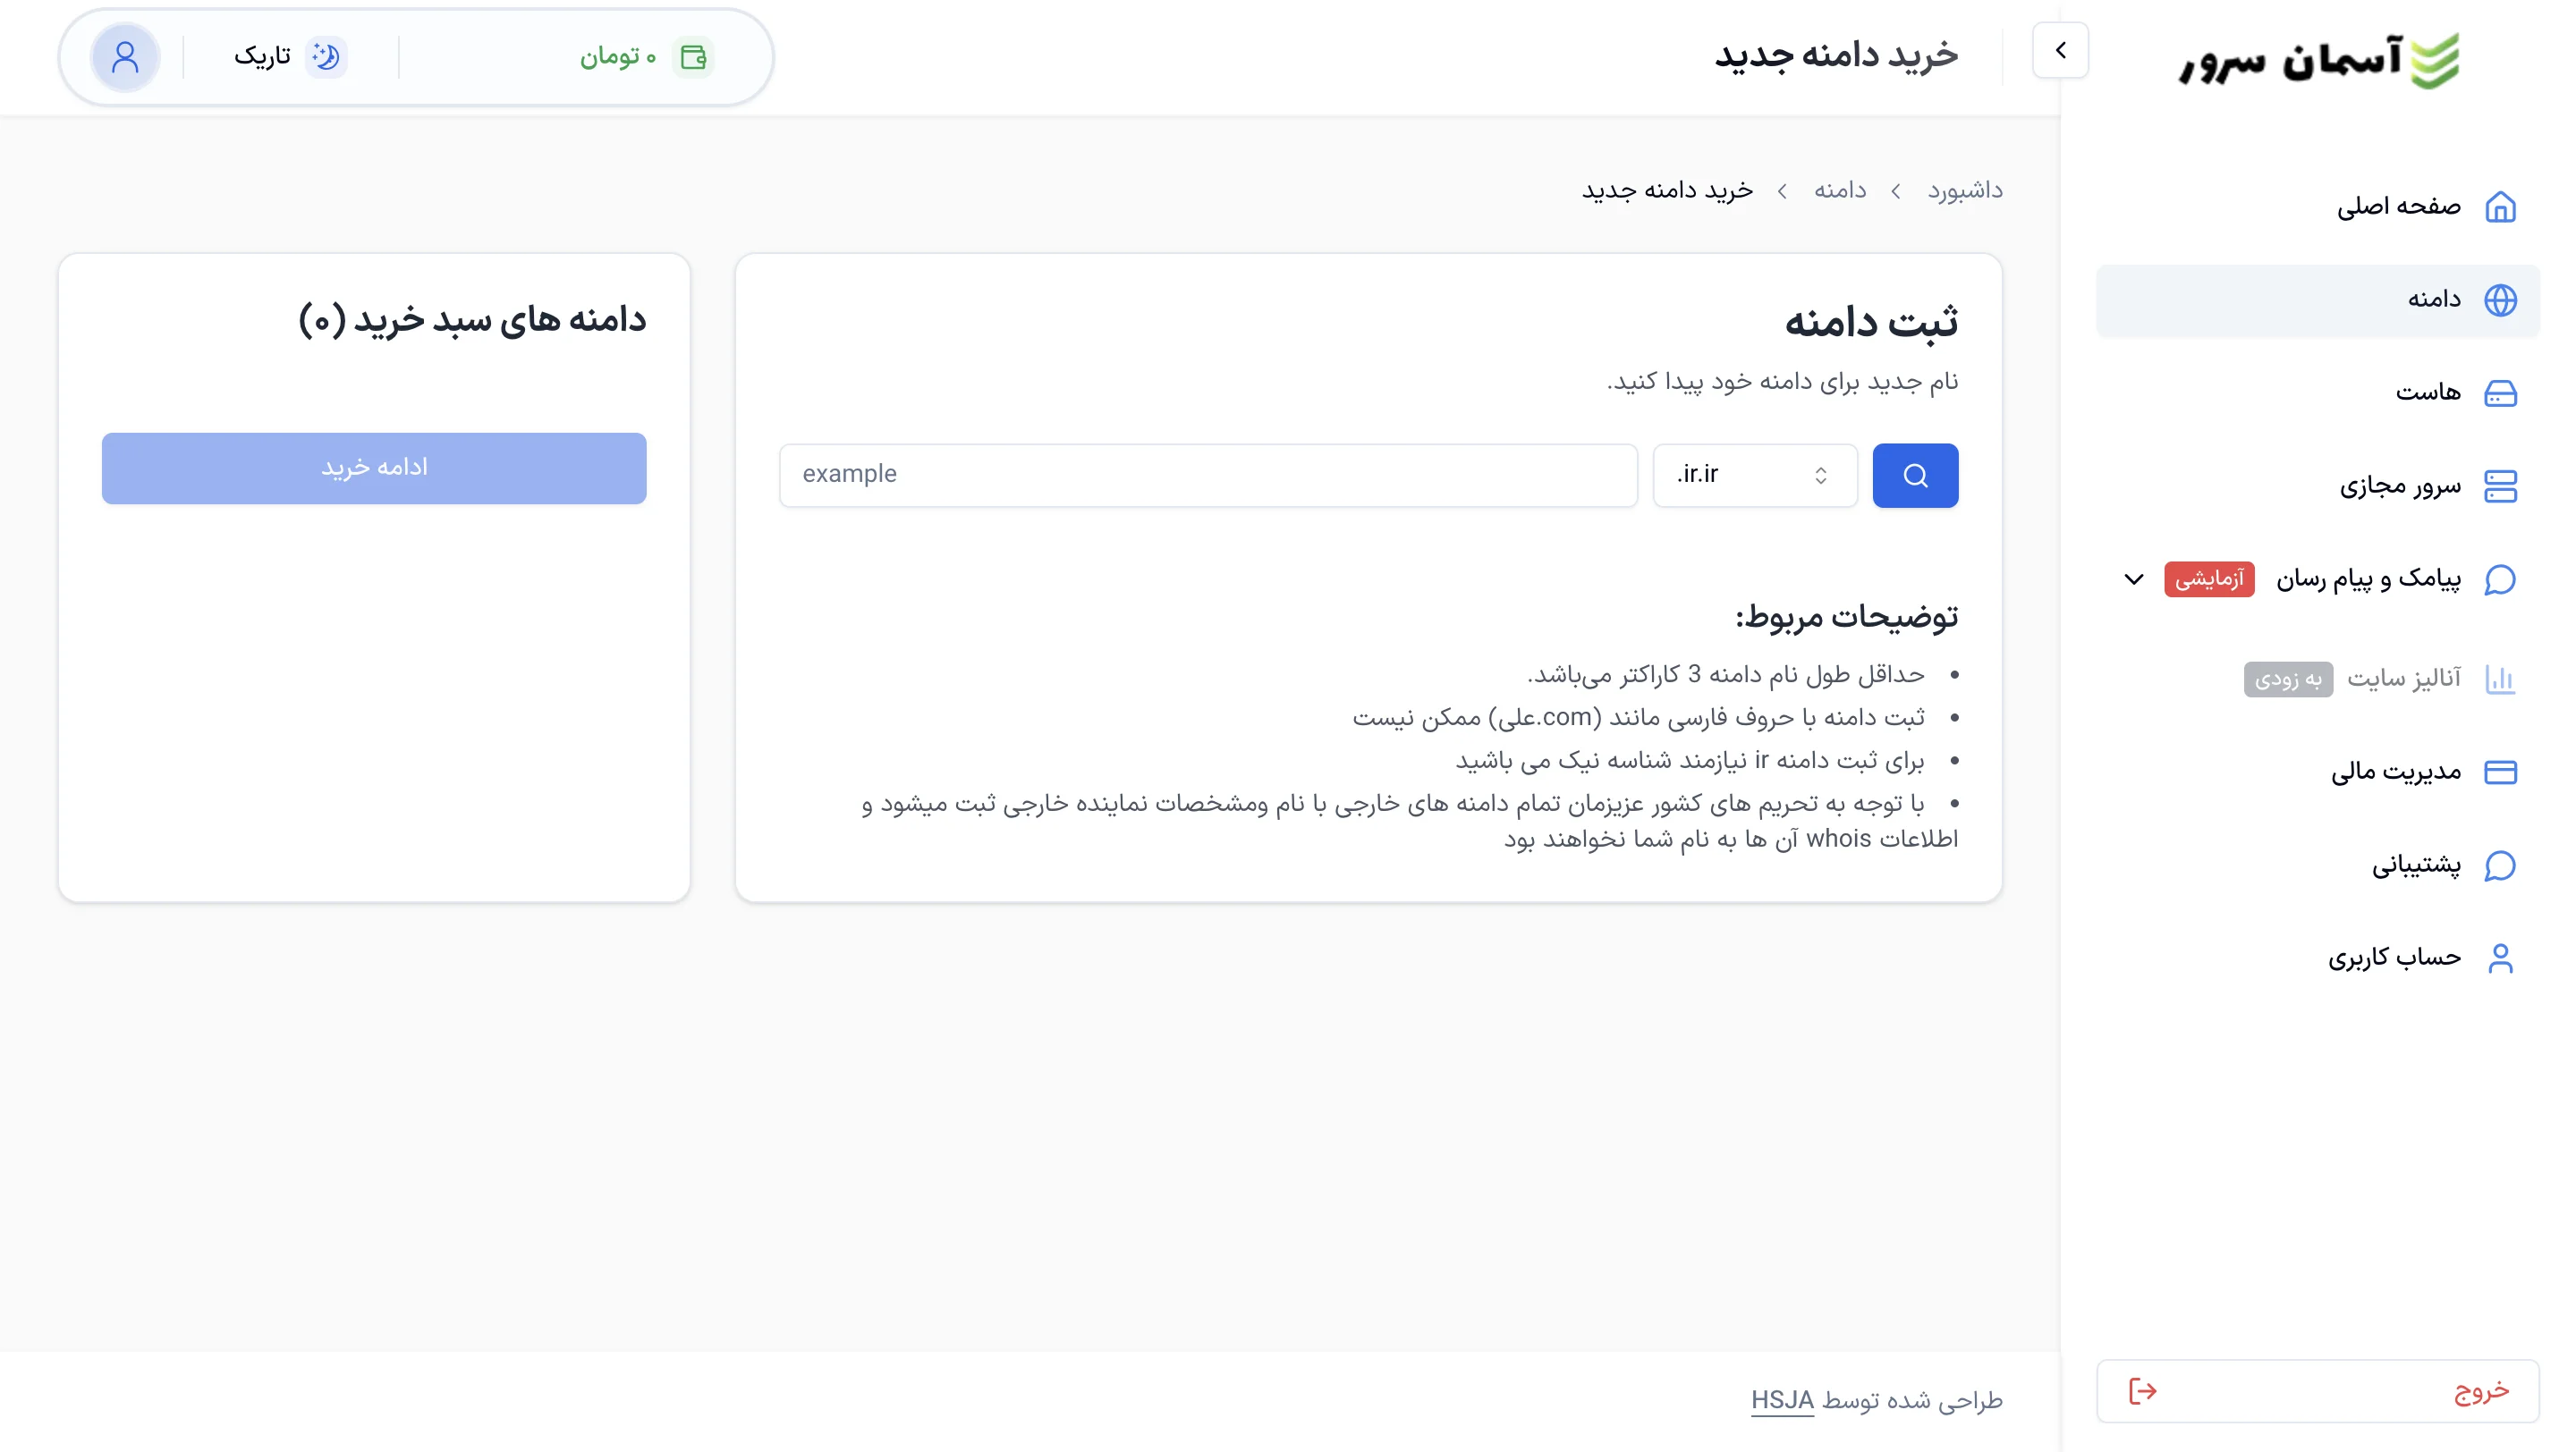Toggle dark mode with تاریک switch

(290, 57)
